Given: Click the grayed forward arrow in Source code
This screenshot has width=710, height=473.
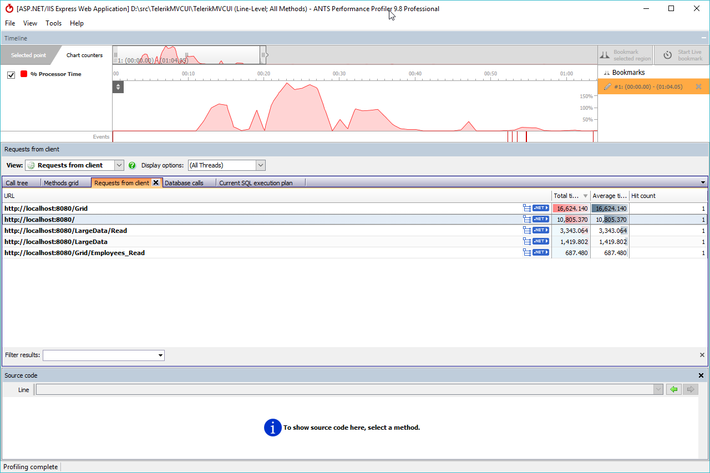Looking at the screenshot, I should tap(691, 389).
